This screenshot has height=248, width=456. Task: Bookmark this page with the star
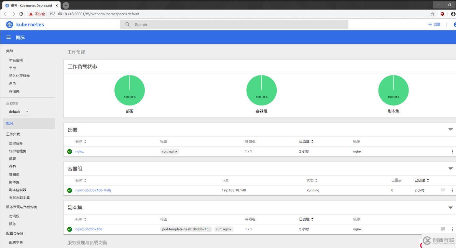click(x=432, y=14)
